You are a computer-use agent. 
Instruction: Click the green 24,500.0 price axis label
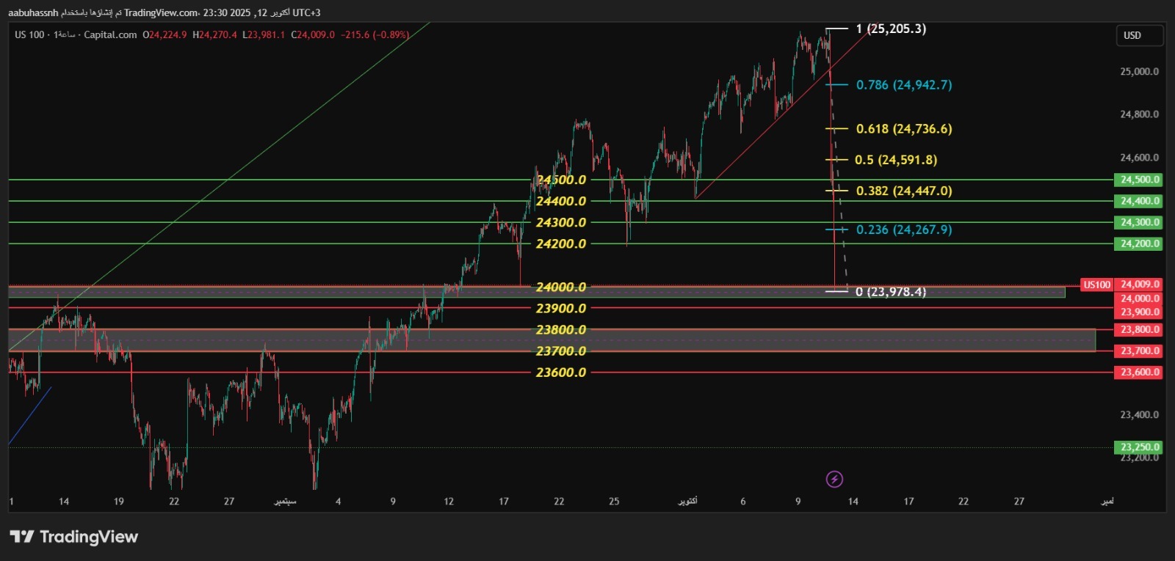1140,180
